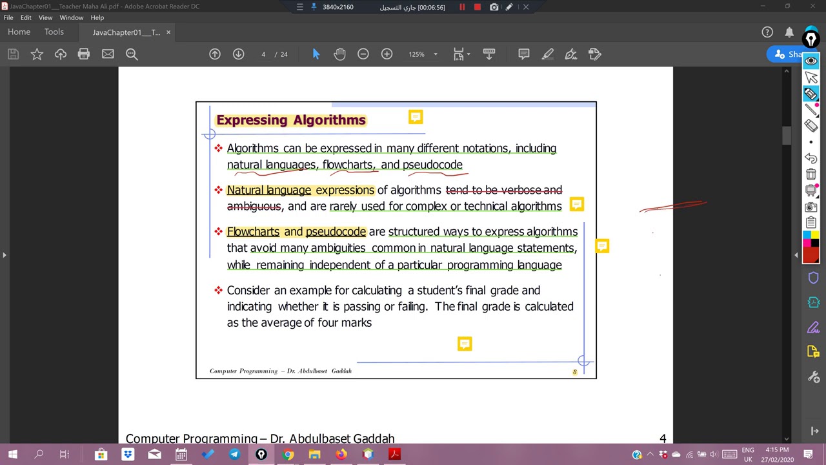Open the Fill & Sign tool
The width and height of the screenshot is (826, 465).
pyautogui.click(x=571, y=54)
